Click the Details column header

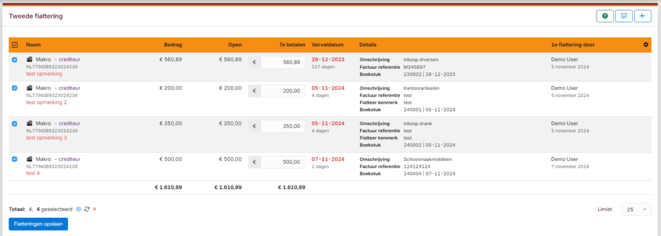368,45
